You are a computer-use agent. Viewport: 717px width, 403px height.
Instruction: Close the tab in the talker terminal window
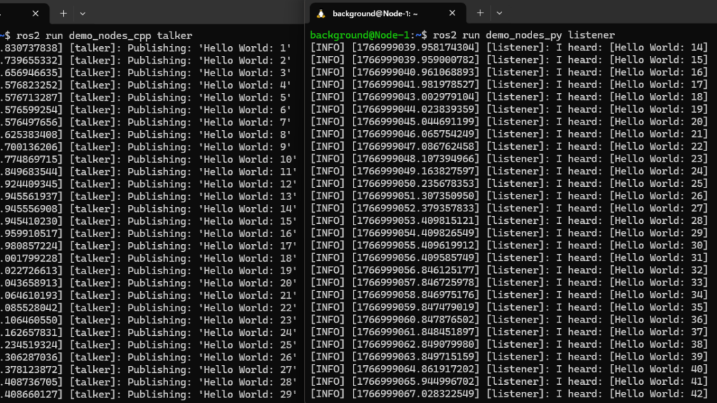(35, 13)
